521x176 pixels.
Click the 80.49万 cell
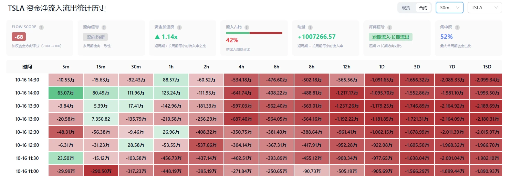(101, 93)
